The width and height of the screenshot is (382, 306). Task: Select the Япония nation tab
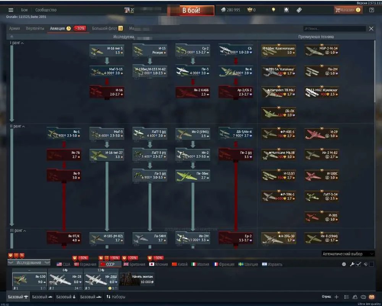[x=159, y=264]
